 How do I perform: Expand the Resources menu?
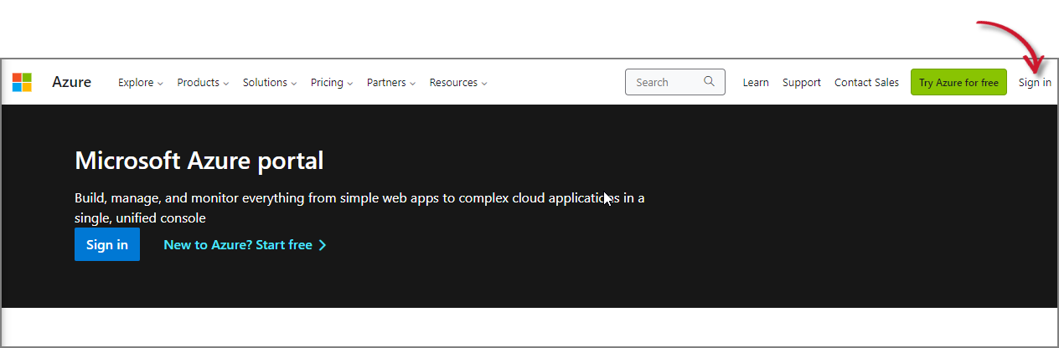458,83
